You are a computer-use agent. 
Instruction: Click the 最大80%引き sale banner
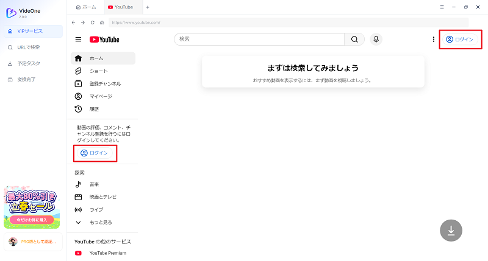[32, 207]
